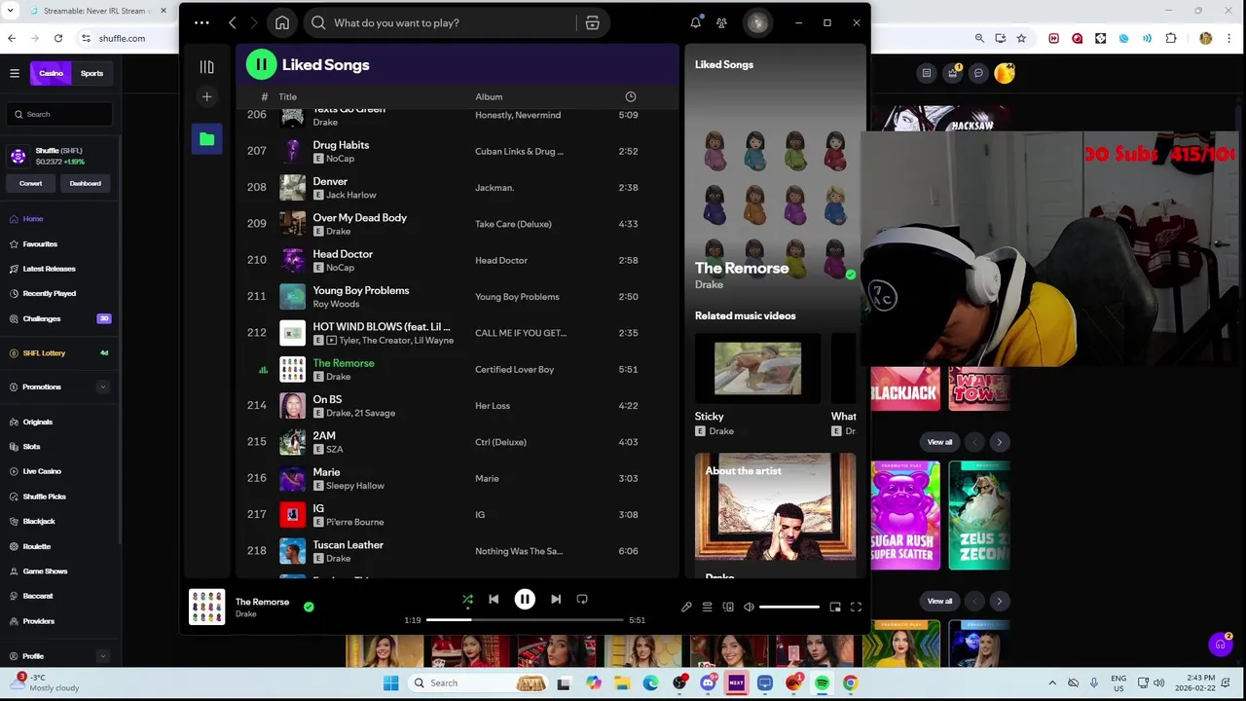Sort by duration clock column header
Screen dimensions: 1246x701
[x=630, y=96]
